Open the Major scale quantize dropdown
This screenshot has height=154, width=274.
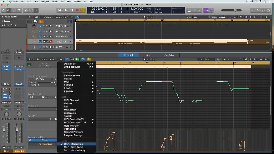coord(46,97)
